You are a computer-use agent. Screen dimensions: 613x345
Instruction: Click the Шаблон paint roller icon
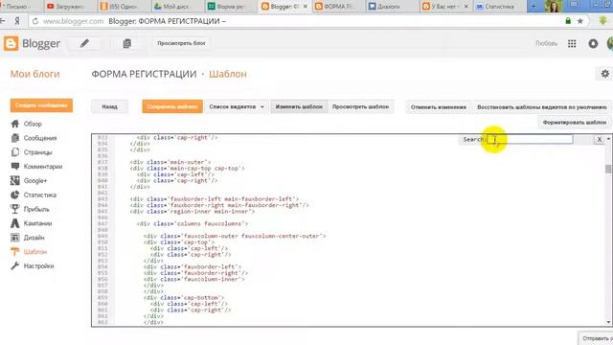click(x=15, y=251)
